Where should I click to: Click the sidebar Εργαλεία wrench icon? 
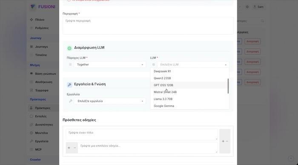click(32, 141)
